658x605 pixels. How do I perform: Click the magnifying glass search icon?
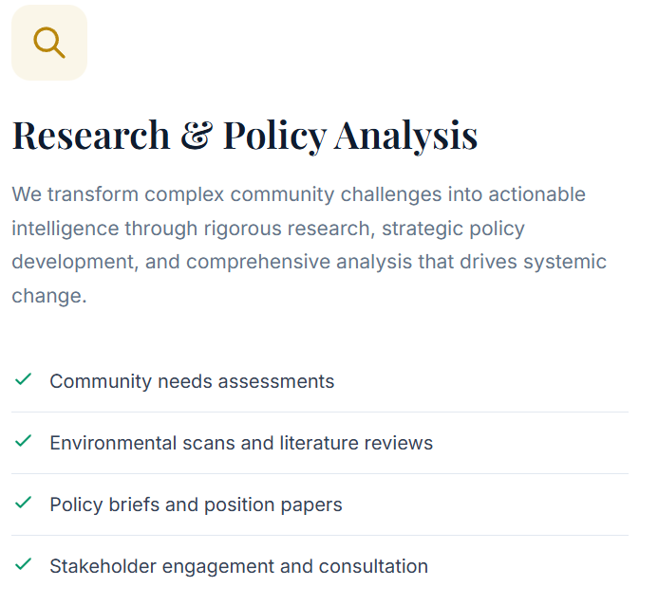[x=48, y=43]
